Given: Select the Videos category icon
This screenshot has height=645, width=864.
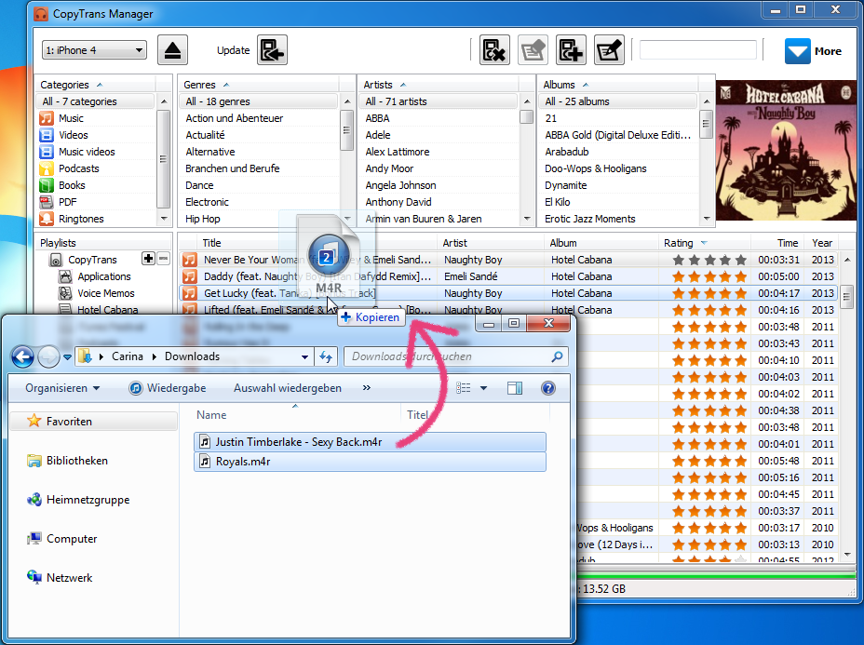Looking at the screenshot, I should (47, 135).
